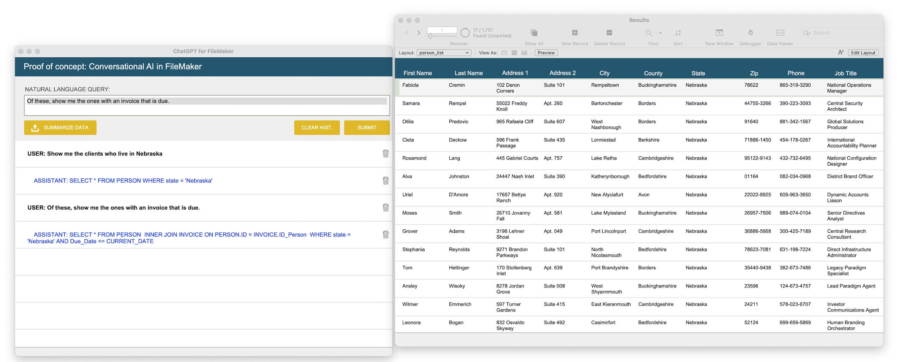Click the City column header

604,73
